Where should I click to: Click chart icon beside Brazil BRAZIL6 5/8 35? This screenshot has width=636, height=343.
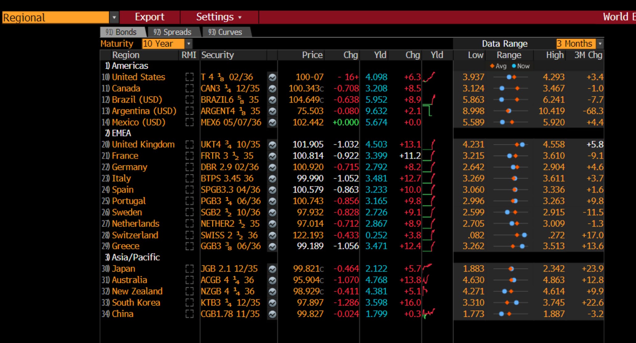coord(272,100)
